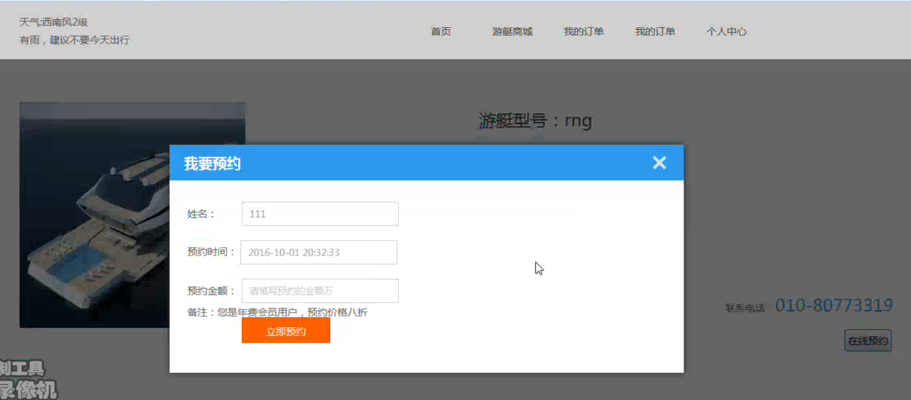This screenshot has height=400, width=911.
Task: Close the 我要预约 dialog with the X
Action: click(659, 163)
